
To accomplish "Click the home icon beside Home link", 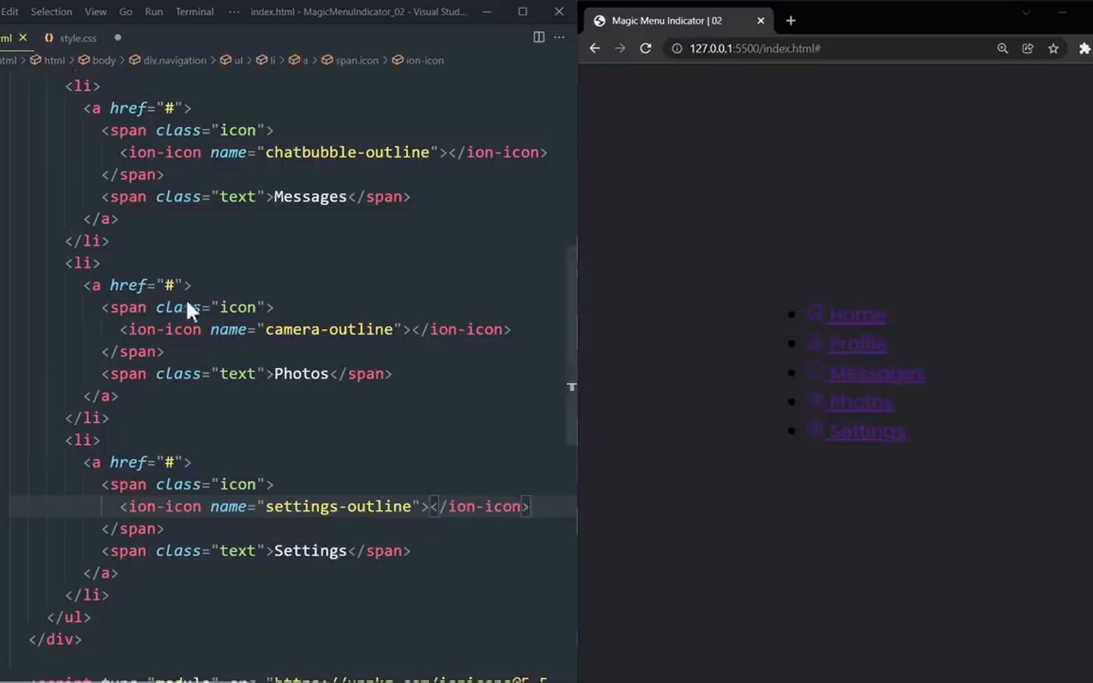I will pos(815,312).
